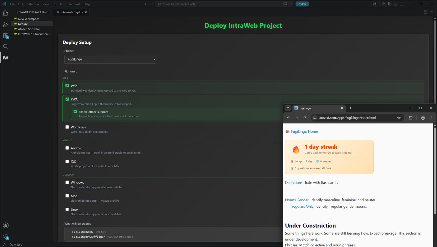This screenshot has width=437, height=247.
Task: Click the browser address bar URL
Action: (347, 118)
